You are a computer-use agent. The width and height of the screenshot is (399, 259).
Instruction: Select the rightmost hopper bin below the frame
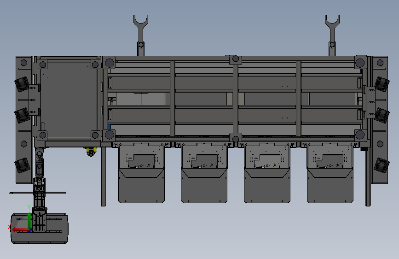(330, 173)
